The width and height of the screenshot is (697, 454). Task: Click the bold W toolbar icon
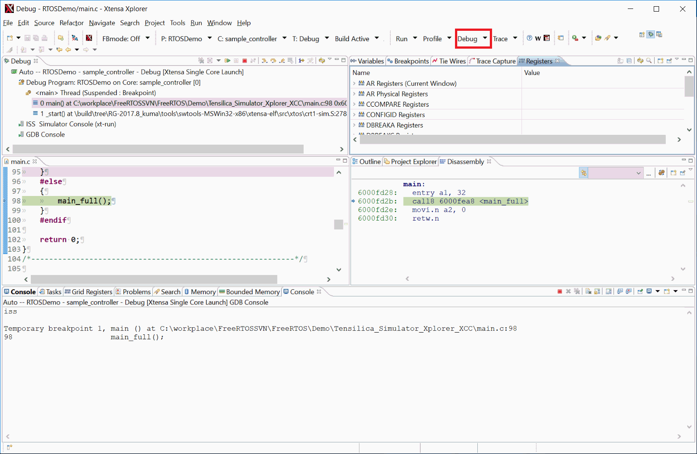(538, 38)
